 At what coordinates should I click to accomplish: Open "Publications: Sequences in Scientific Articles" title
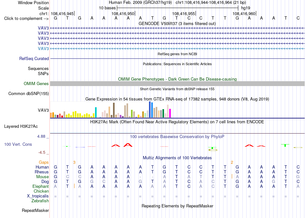coord(177,64)
